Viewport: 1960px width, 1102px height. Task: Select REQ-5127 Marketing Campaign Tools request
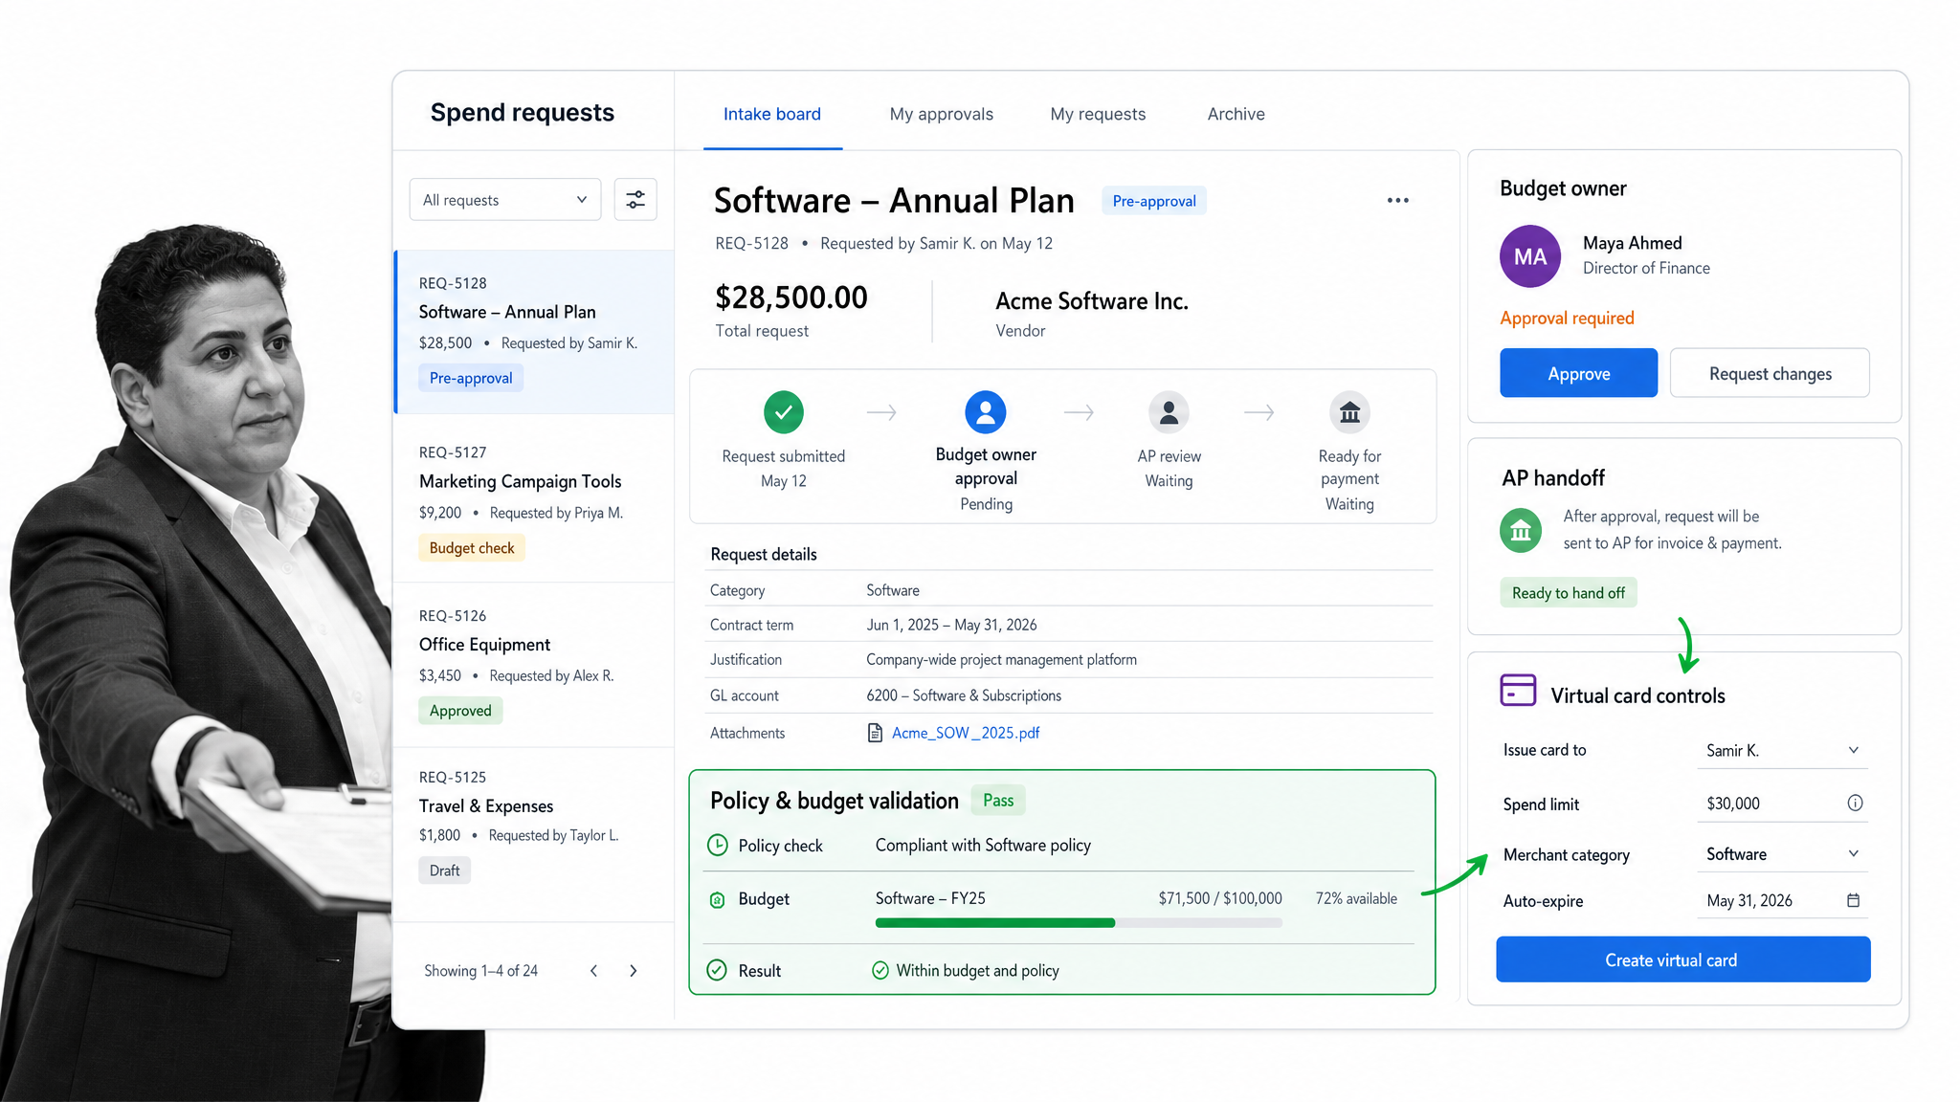pos(534,498)
